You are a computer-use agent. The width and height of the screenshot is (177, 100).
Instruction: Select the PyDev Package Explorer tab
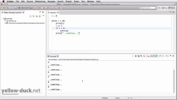pos(13,12)
